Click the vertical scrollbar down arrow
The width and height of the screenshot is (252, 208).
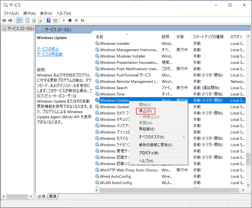tap(248, 185)
